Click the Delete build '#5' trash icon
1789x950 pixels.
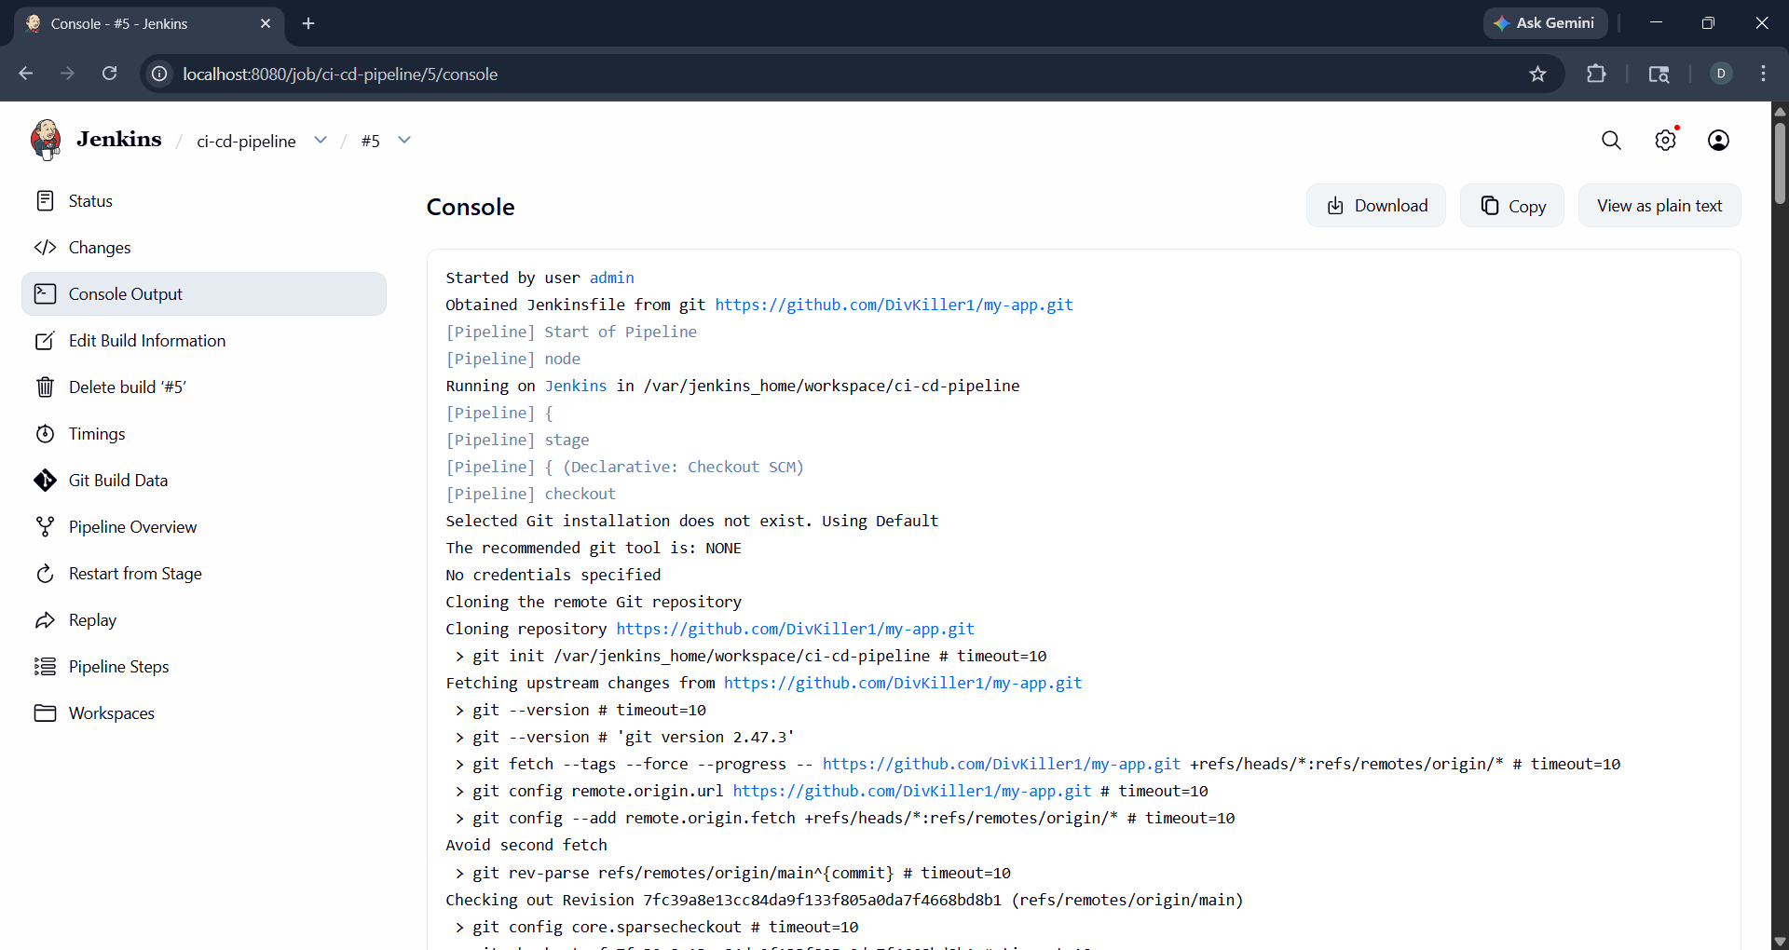46,387
